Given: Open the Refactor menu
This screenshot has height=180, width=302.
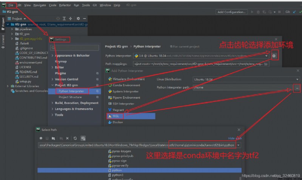Looking at the screenshot, I should click(65, 5).
